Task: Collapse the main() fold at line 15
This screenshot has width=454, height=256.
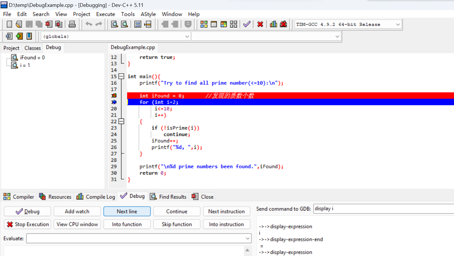Action: tap(121, 76)
